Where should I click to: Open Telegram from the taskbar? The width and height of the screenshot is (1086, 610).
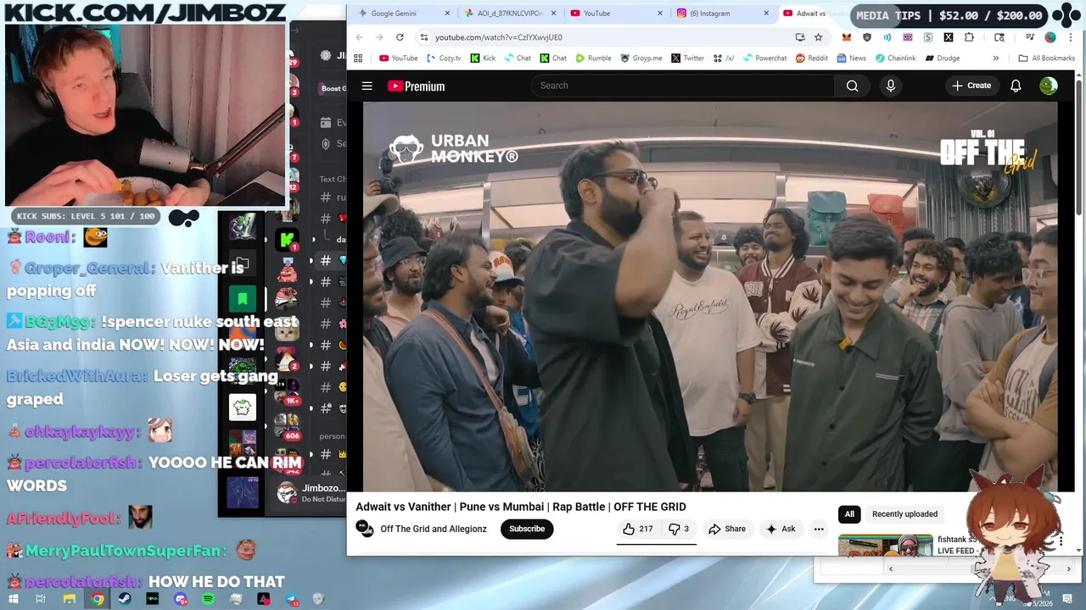tap(292, 599)
